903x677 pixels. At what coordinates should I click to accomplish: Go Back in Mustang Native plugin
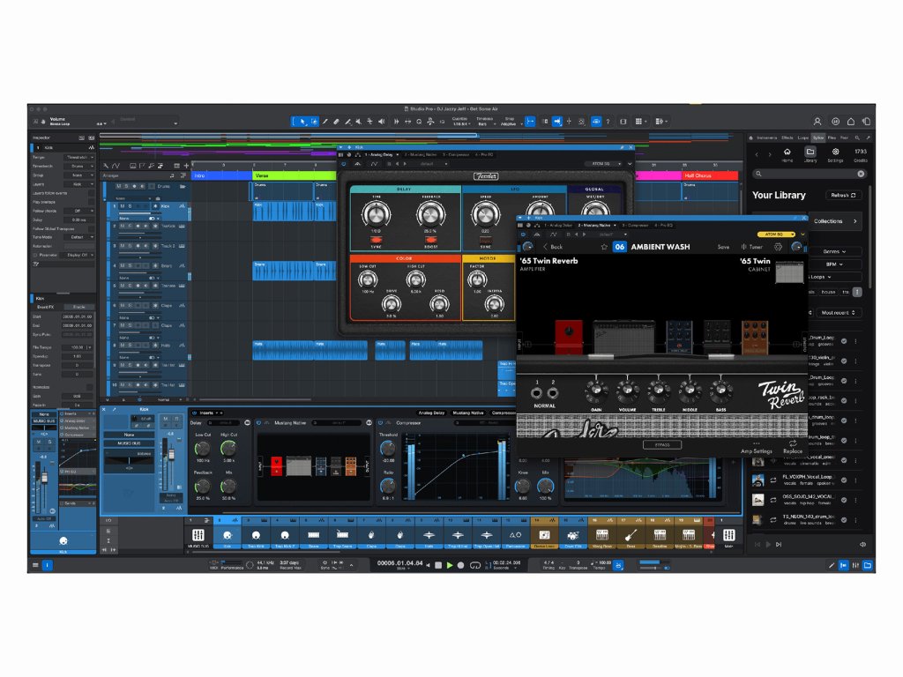554,247
